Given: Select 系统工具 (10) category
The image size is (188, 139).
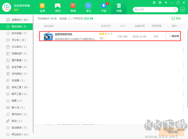Looking at the screenshot, I should click(17, 87).
